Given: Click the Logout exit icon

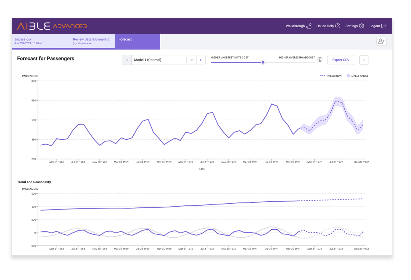Looking at the screenshot, I should (x=384, y=26).
